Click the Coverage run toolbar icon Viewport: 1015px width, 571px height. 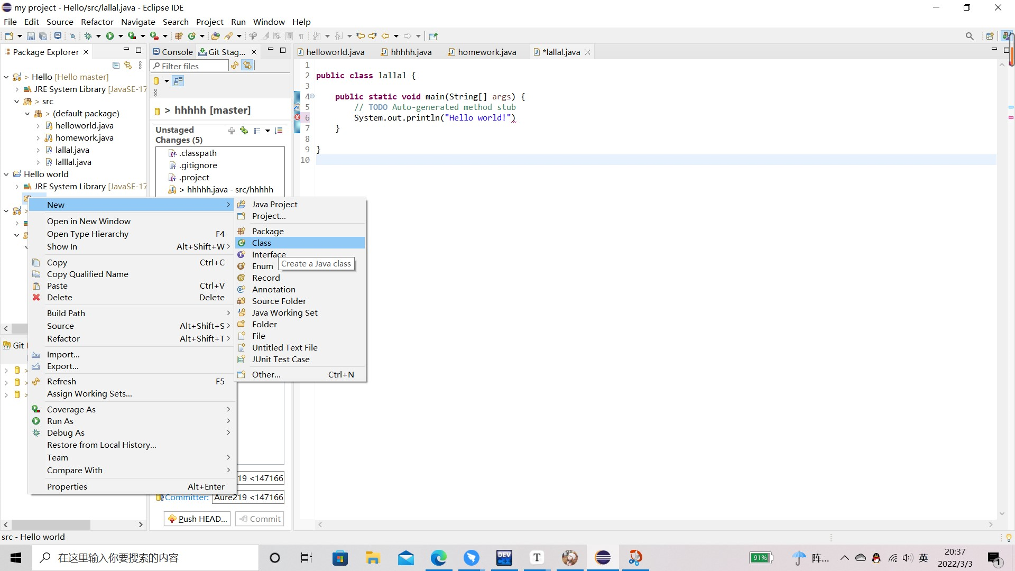click(132, 36)
